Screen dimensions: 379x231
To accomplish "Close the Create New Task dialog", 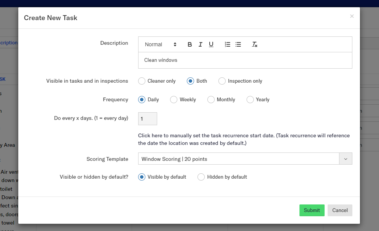I will (x=352, y=16).
